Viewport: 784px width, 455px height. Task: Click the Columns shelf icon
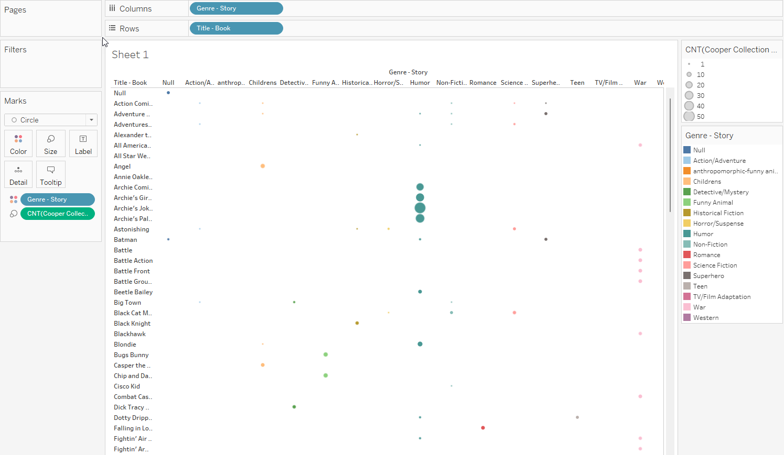point(112,8)
